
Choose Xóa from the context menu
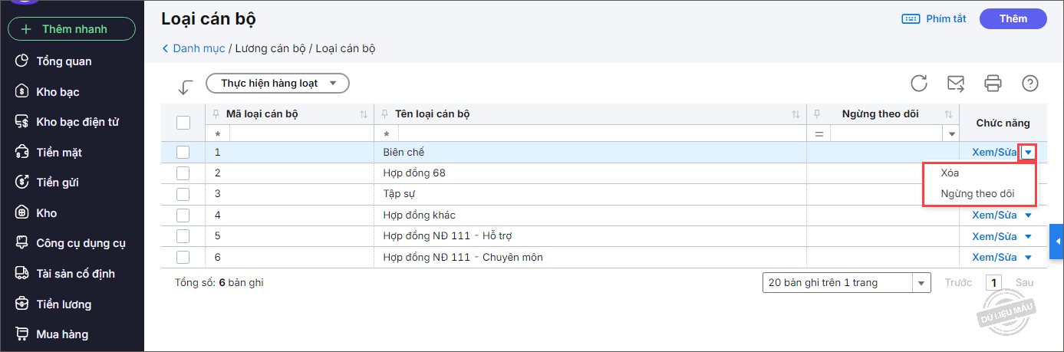pyautogui.click(x=950, y=173)
